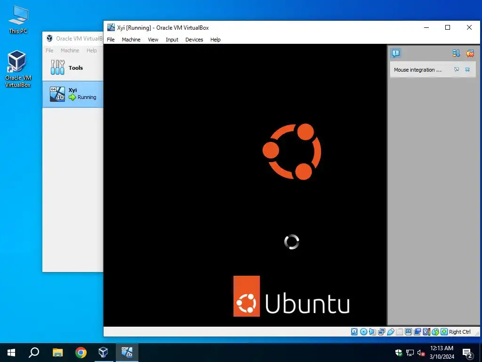Click inside the Ubuntu boot screen
The height and width of the screenshot is (362, 482).
[245, 185]
